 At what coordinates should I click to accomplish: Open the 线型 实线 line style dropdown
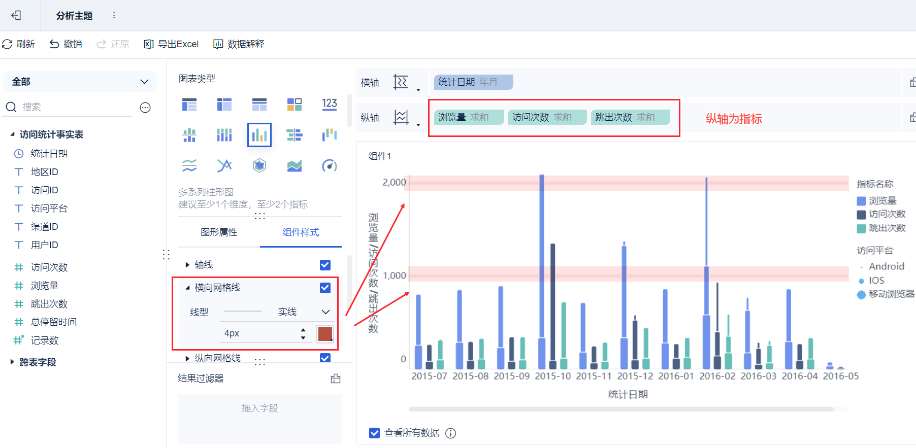tap(277, 312)
